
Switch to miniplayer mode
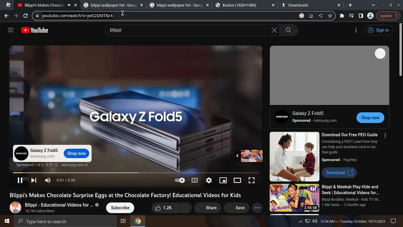point(223,180)
